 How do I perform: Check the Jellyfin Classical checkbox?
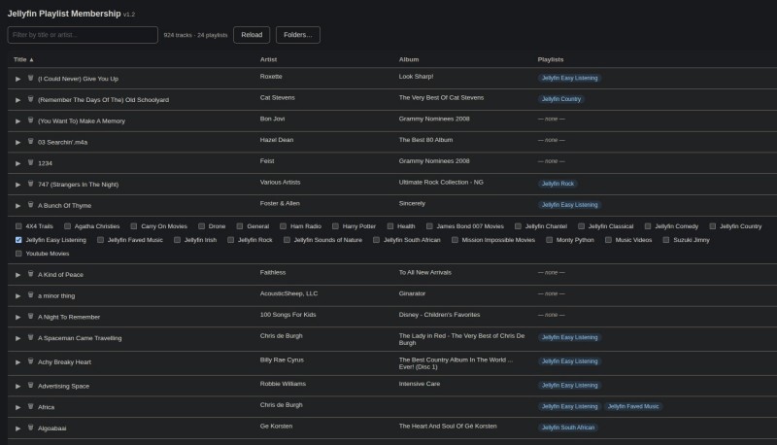[581, 226]
